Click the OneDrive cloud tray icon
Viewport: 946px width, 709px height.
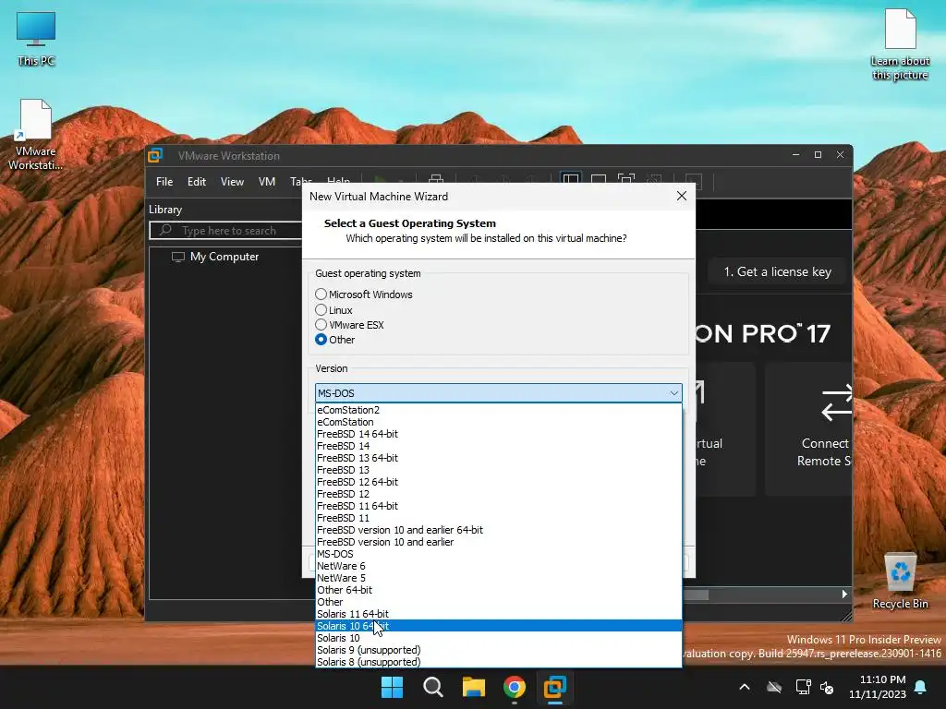pos(774,687)
